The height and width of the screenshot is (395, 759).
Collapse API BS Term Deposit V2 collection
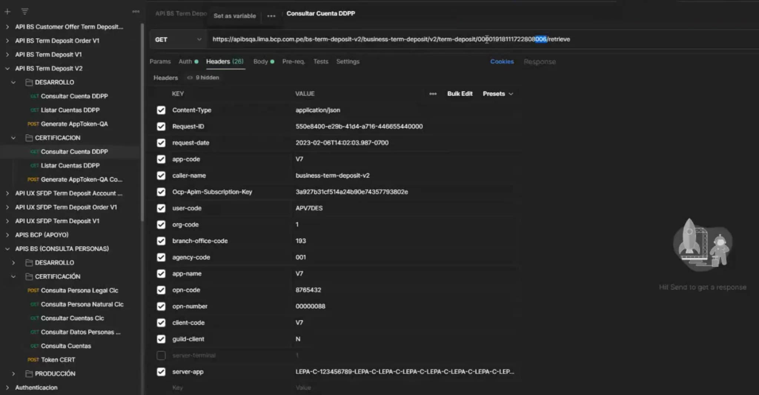pos(7,68)
